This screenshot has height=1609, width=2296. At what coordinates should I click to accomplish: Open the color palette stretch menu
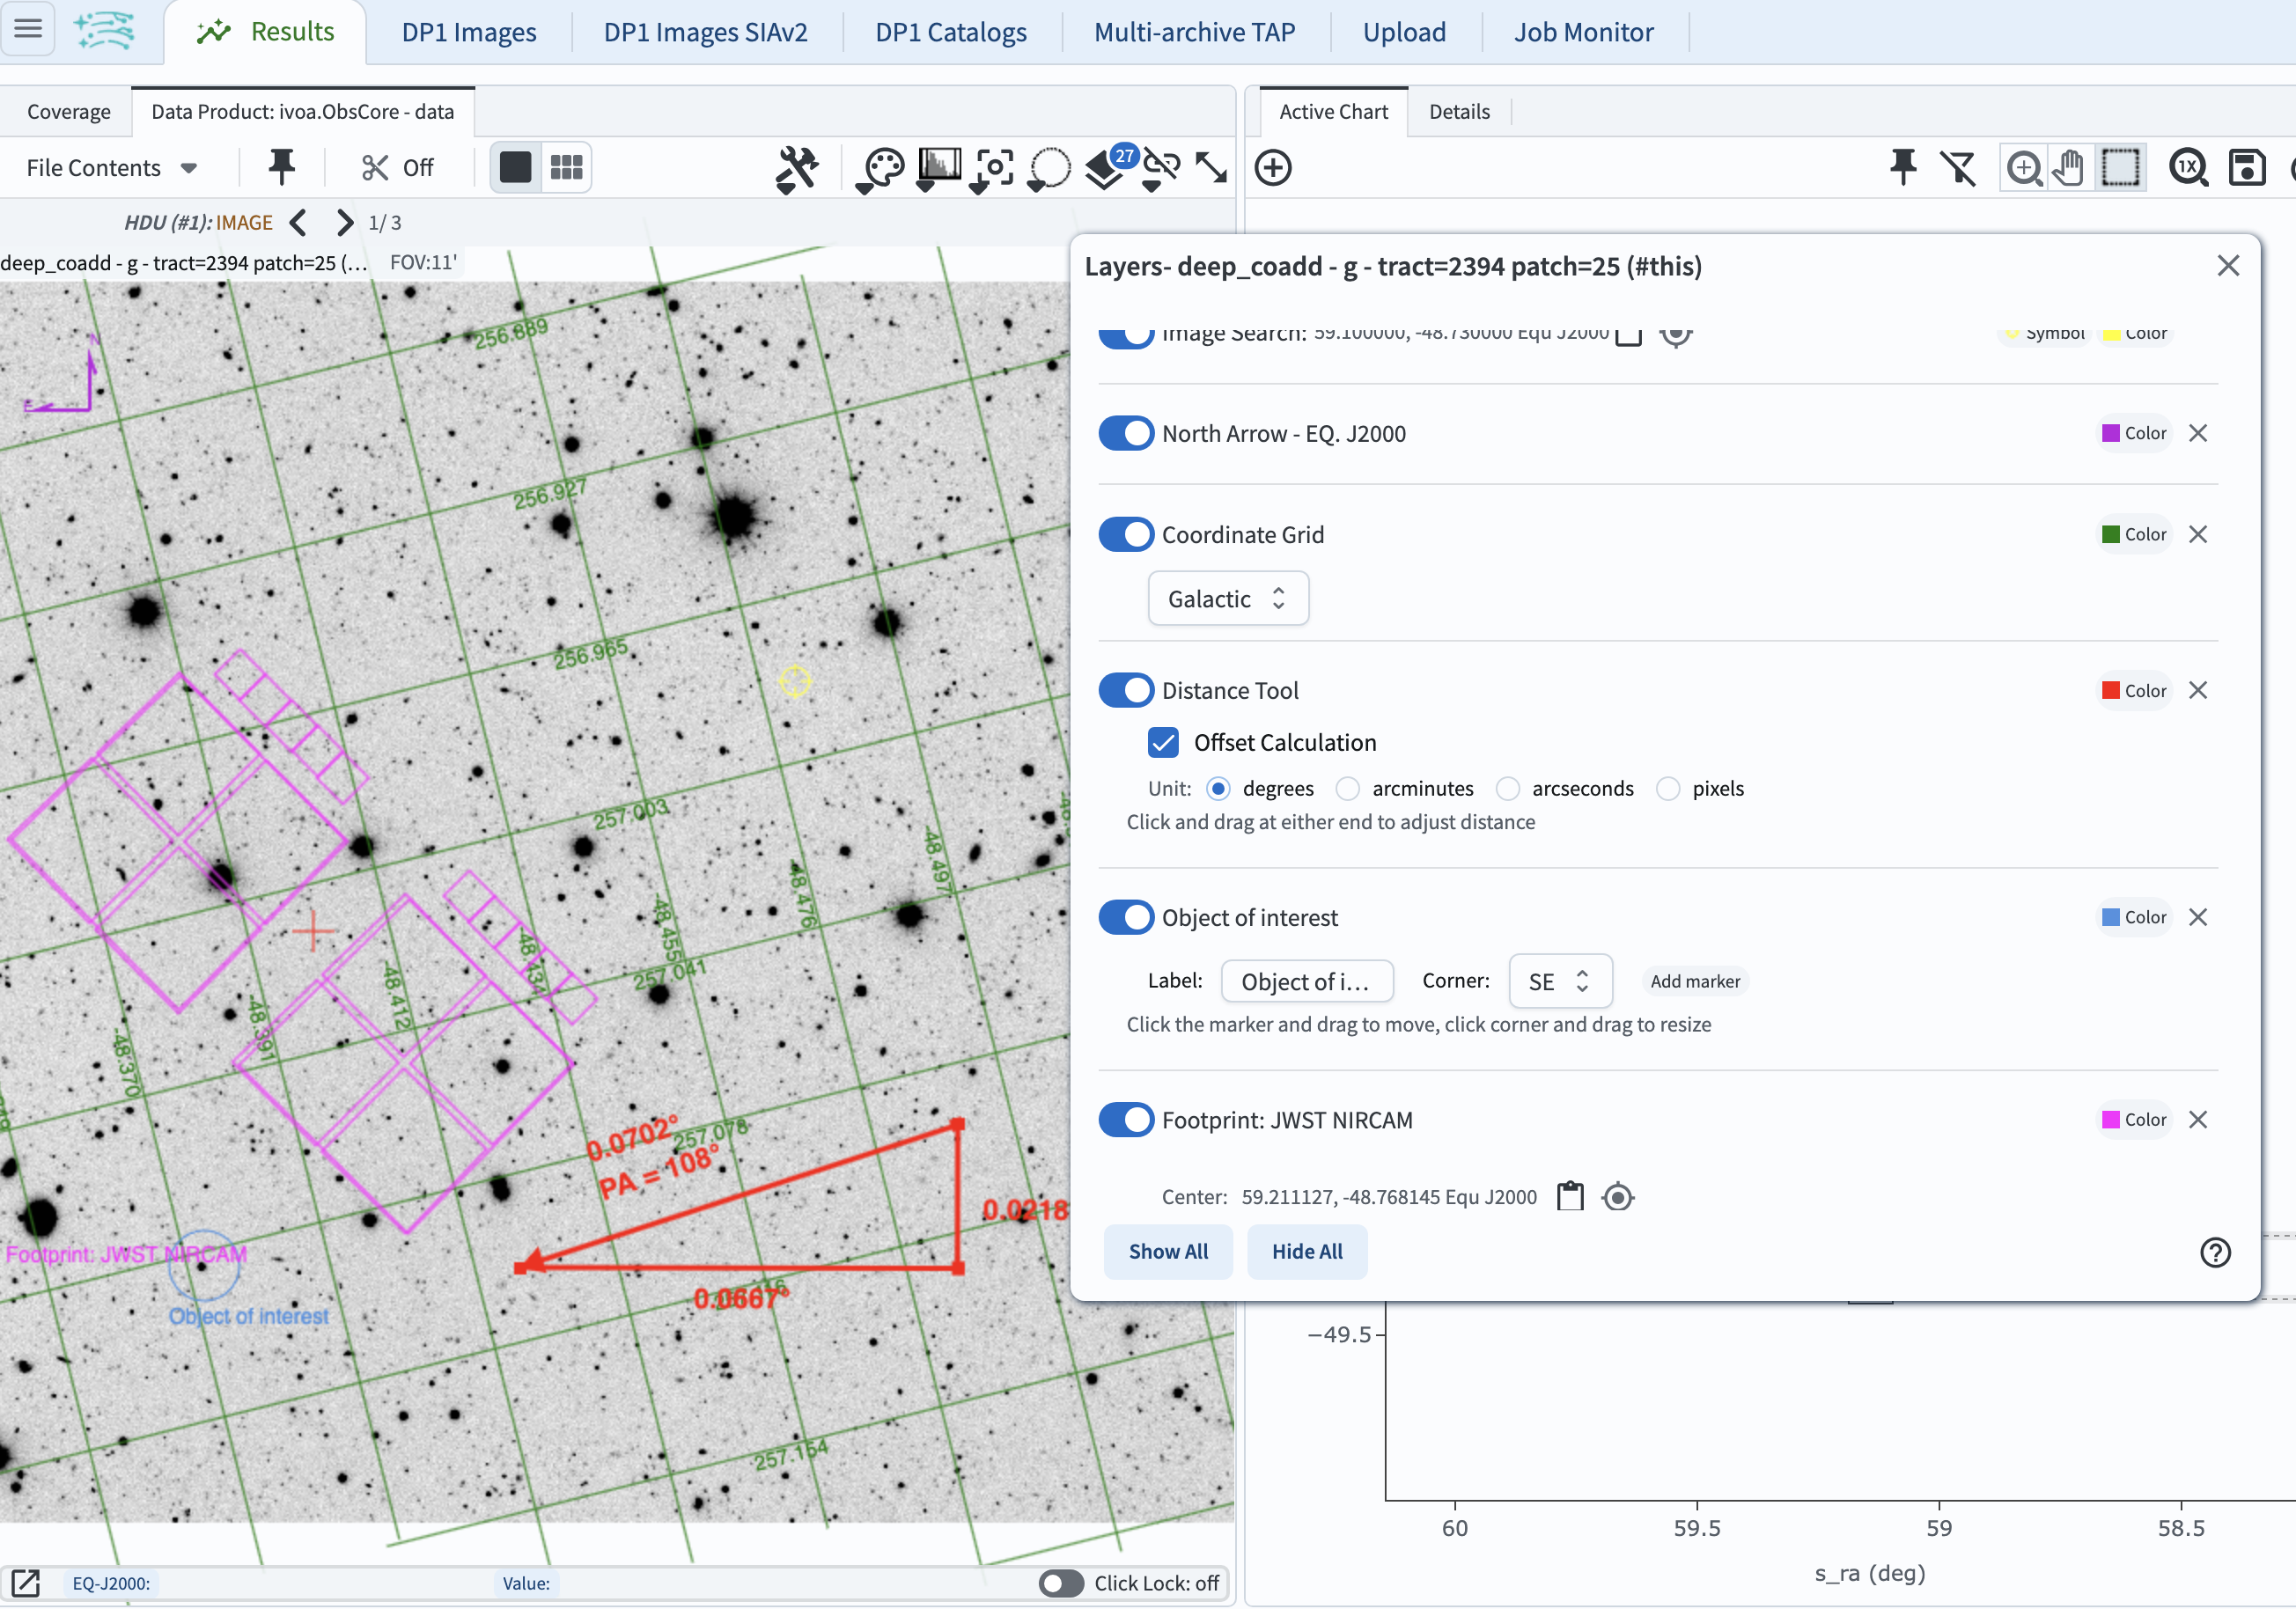882,168
